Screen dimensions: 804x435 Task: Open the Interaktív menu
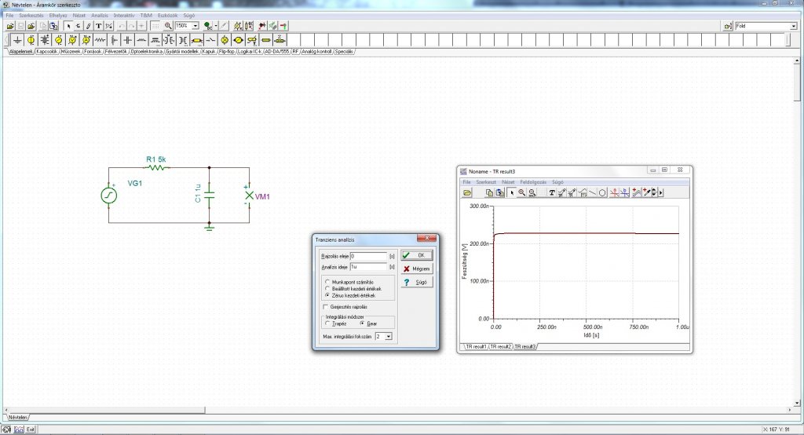pyautogui.click(x=123, y=16)
